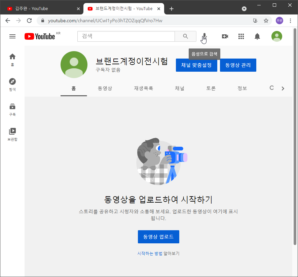This screenshot has width=298, height=277.
Task: Search within channel using the magnifier icon in the tab row
Action: (272, 88)
